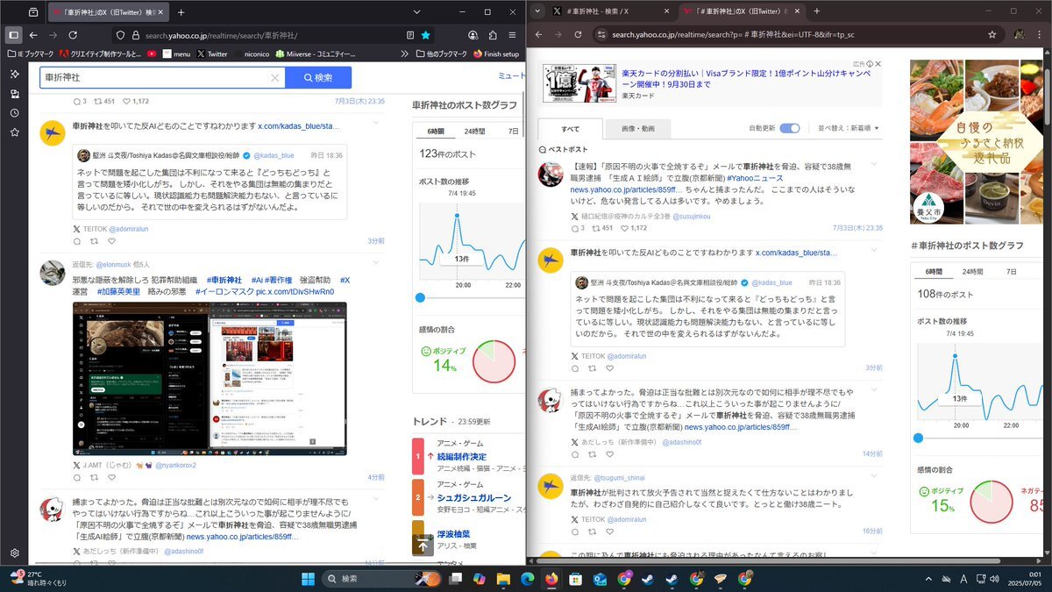
Task: Open Finish setup bookmark in Firefox
Action: [496, 53]
